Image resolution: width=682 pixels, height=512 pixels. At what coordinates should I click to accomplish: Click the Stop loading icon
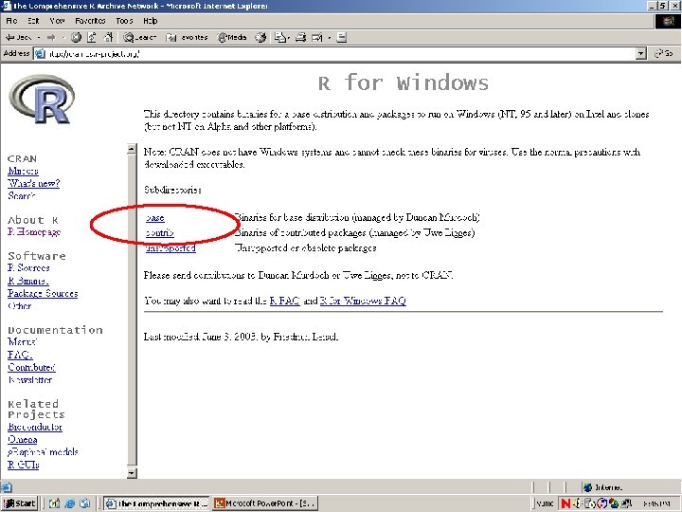[76, 37]
